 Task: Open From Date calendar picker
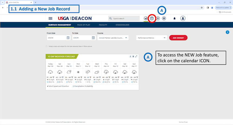[68, 38]
